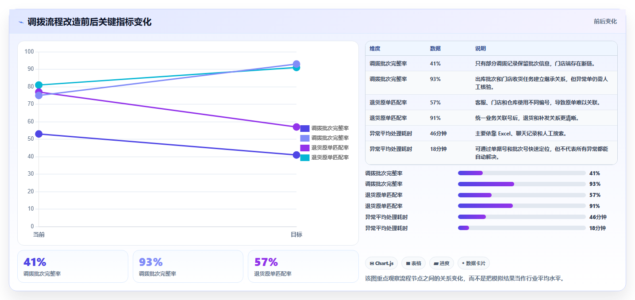
Task: Click the footnote starting 该图重点观察流程节点
Action: point(464,279)
